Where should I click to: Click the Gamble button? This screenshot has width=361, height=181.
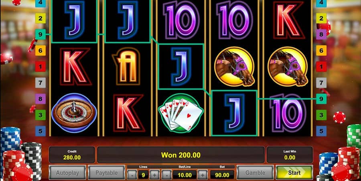pos(256,173)
